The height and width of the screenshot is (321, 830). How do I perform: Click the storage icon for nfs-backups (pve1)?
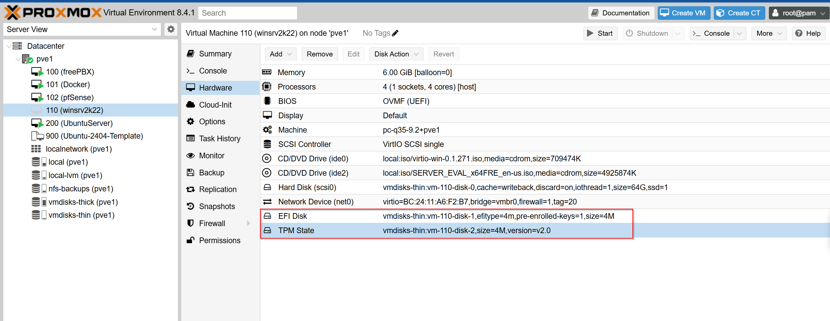tap(39, 189)
